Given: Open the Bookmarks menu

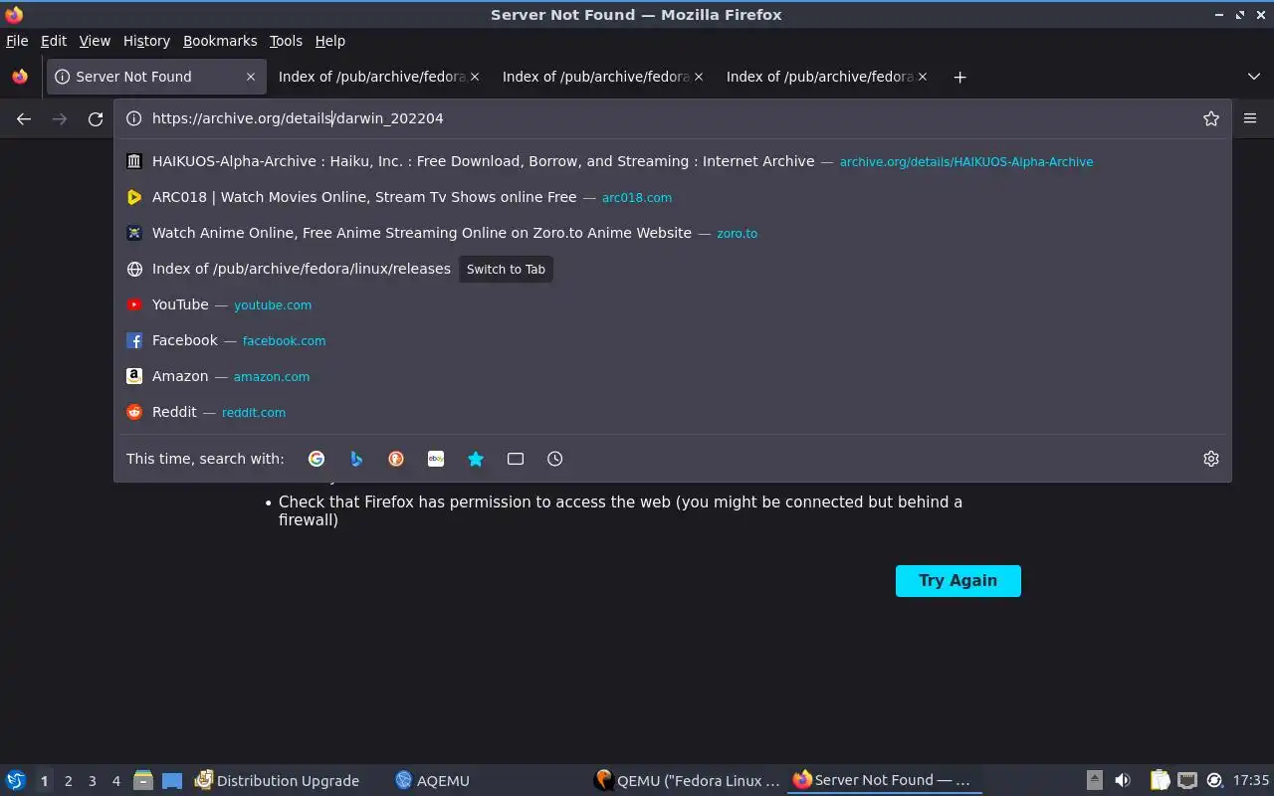Looking at the screenshot, I should (220, 41).
